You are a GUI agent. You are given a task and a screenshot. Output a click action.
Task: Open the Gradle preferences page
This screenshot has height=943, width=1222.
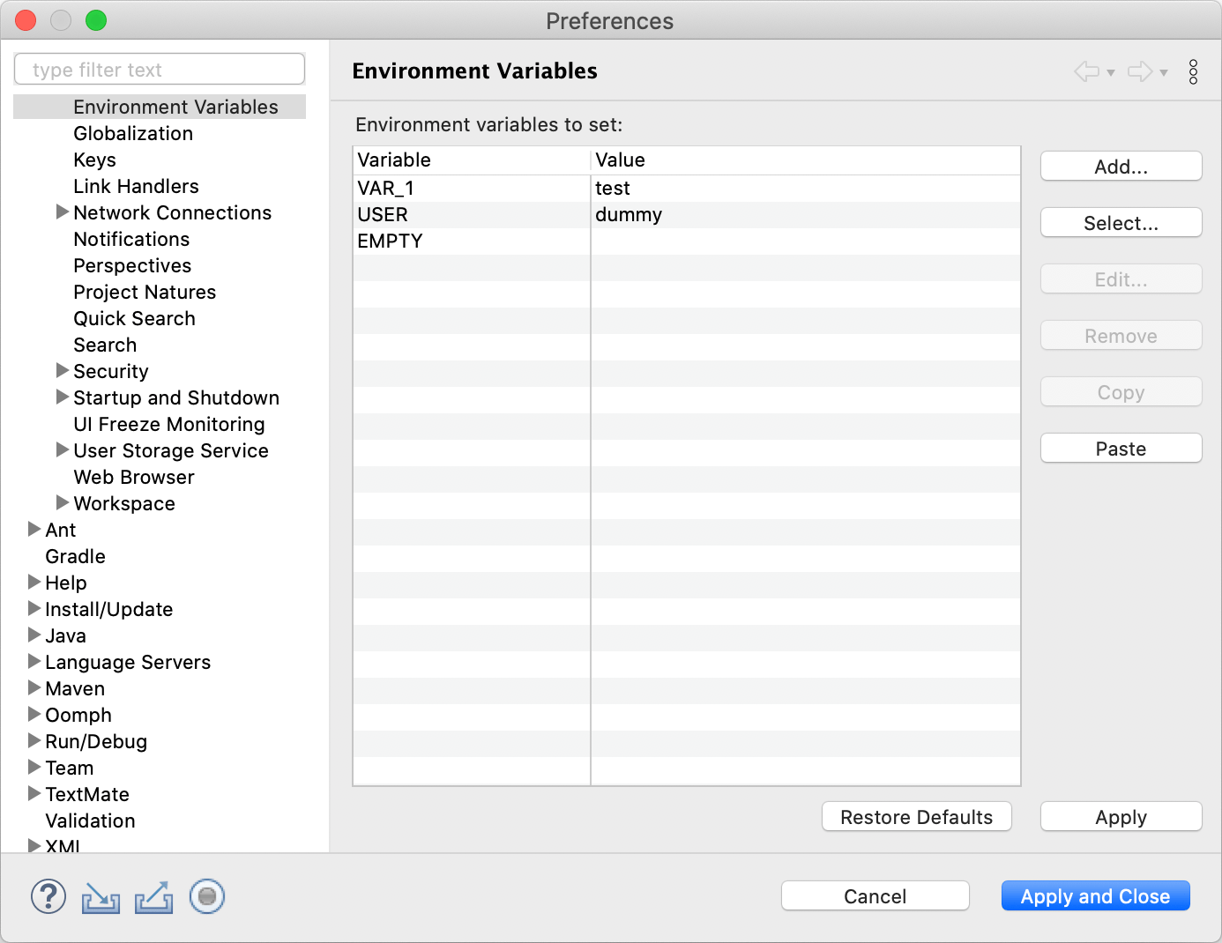click(75, 556)
